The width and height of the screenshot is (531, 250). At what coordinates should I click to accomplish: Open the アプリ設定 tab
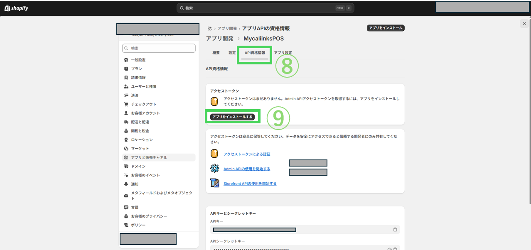coord(283,53)
